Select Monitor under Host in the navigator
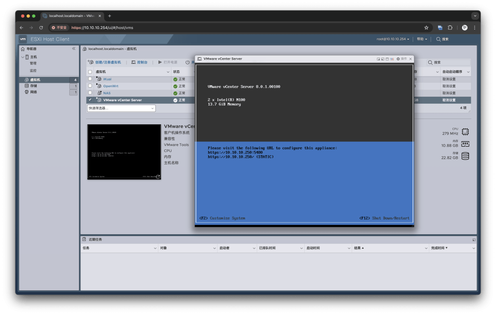The width and height of the screenshot is (496, 315). coord(33,71)
